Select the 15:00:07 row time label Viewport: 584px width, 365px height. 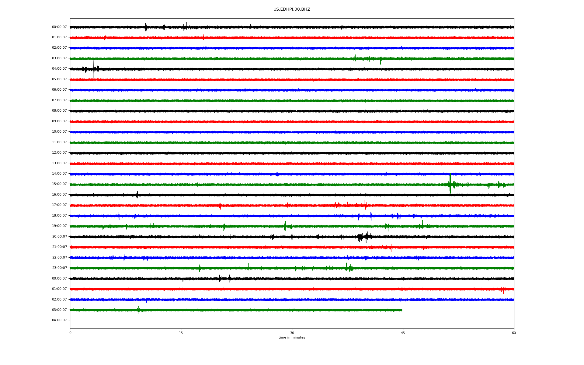point(59,184)
